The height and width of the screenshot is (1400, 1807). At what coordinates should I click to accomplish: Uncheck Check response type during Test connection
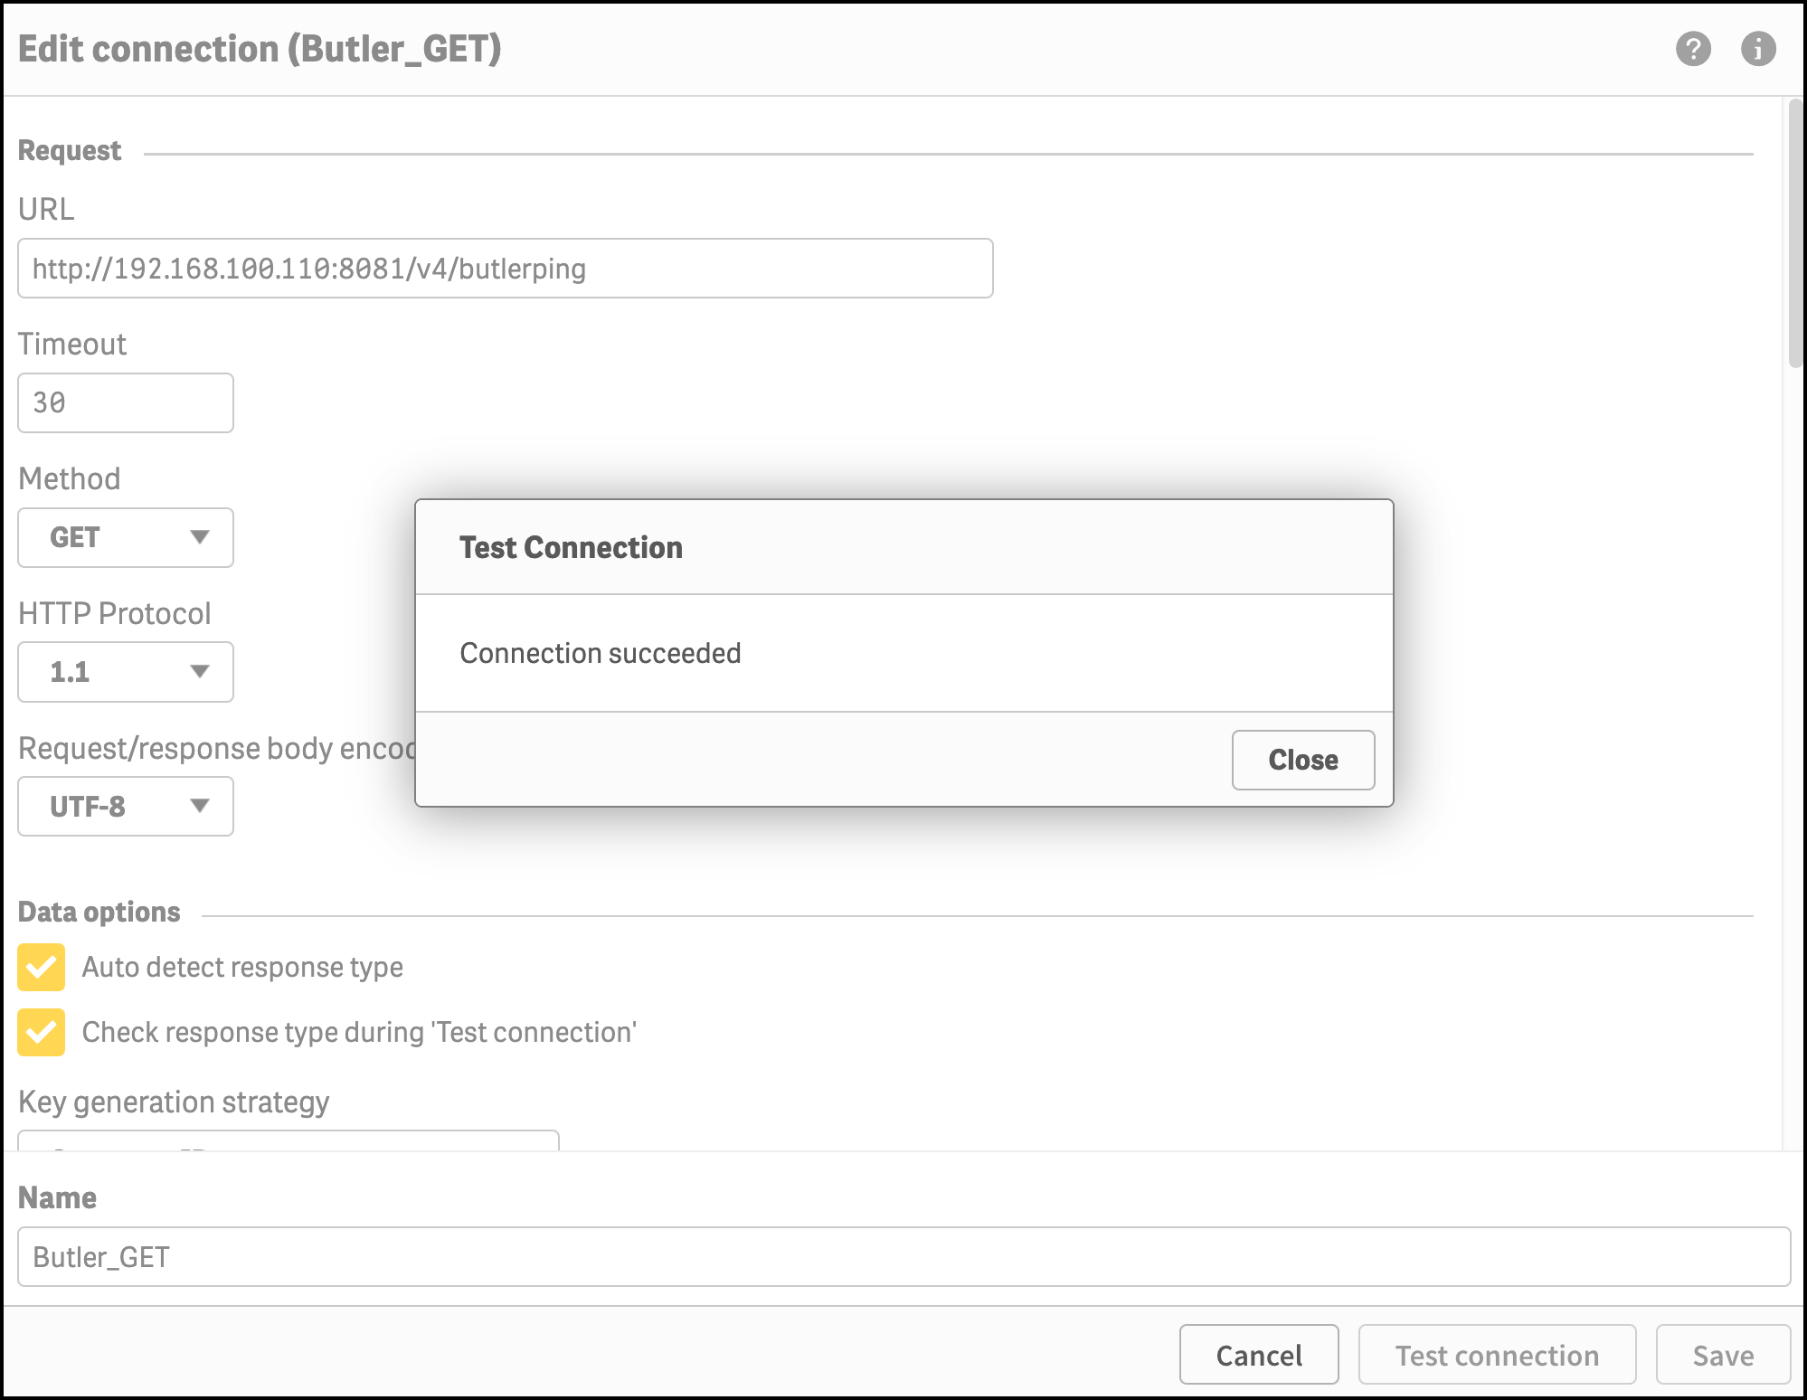(x=42, y=1032)
